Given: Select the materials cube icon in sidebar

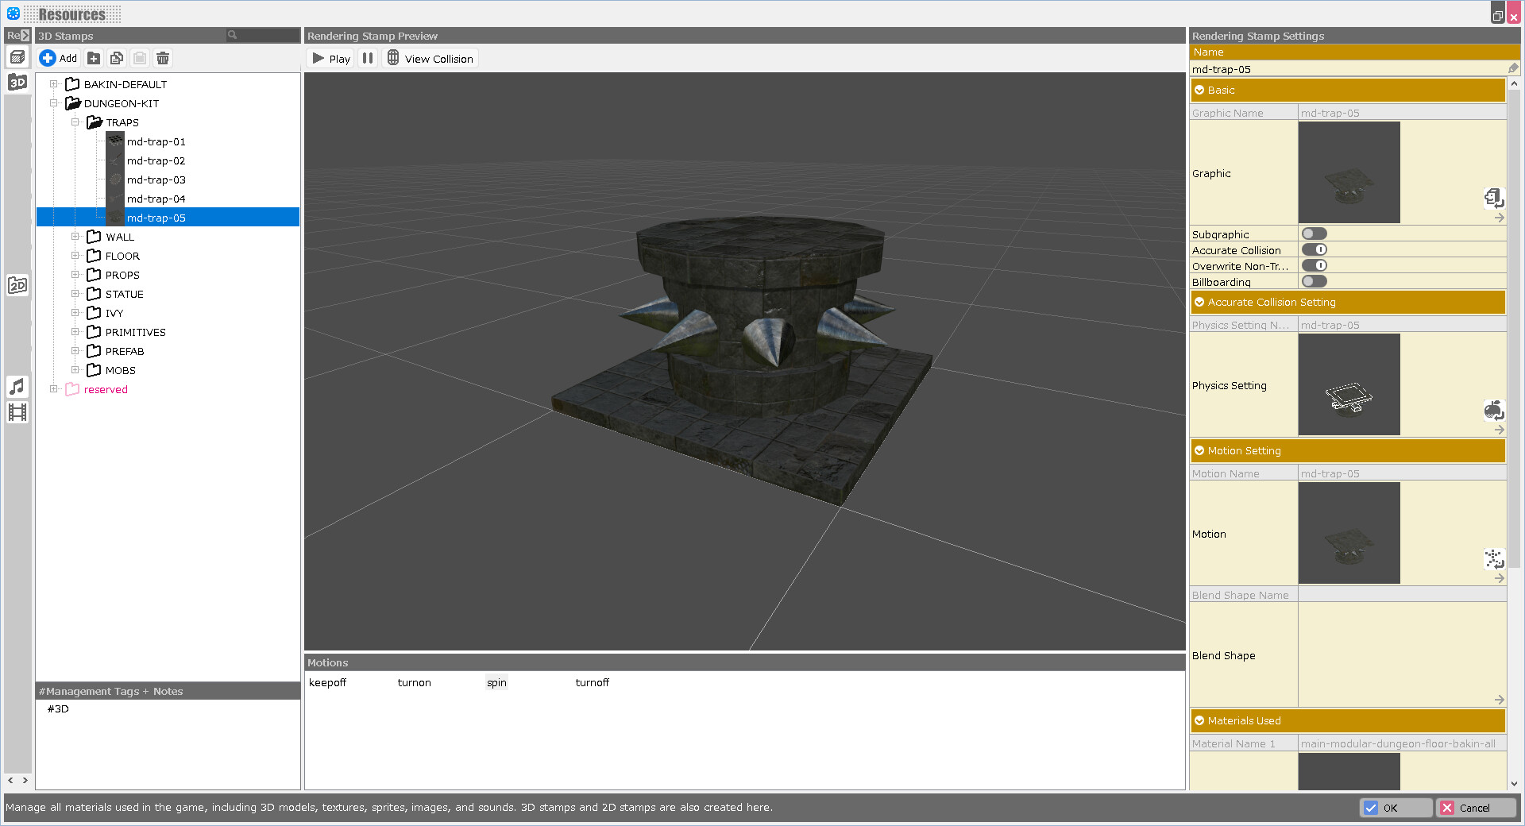Looking at the screenshot, I should [x=17, y=56].
